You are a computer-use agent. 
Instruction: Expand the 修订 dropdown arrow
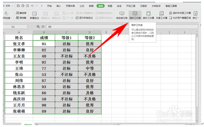pyautogui.click(x=198, y=18)
